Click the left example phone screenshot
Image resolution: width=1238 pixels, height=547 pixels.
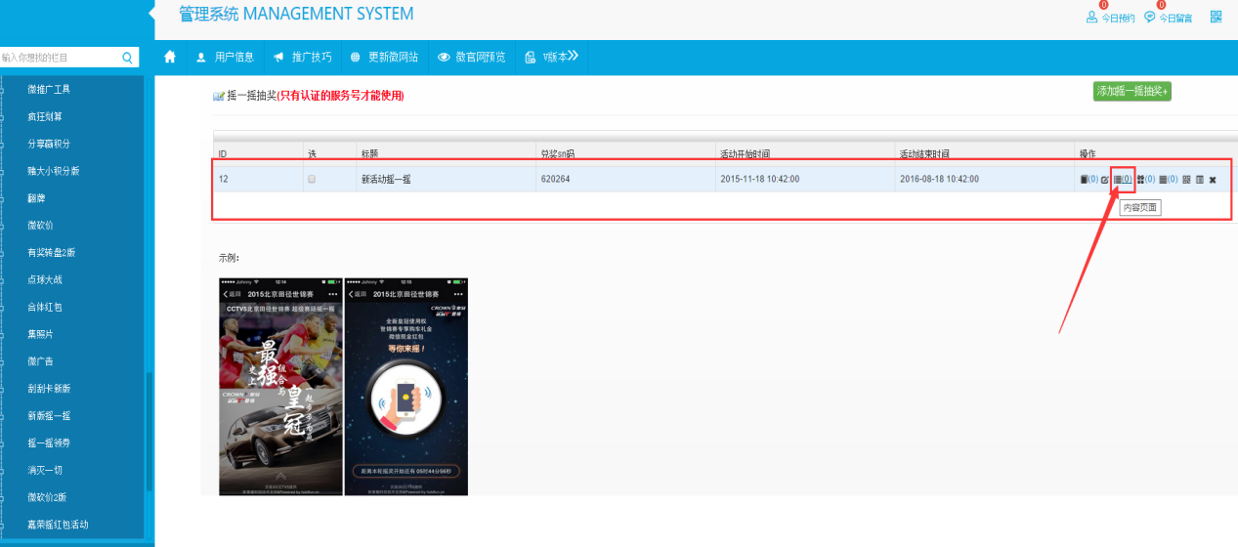click(280, 386)
